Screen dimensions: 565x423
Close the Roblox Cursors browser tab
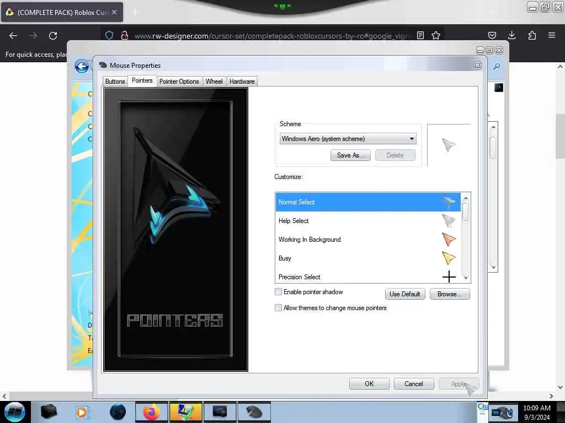pos(114,12)
